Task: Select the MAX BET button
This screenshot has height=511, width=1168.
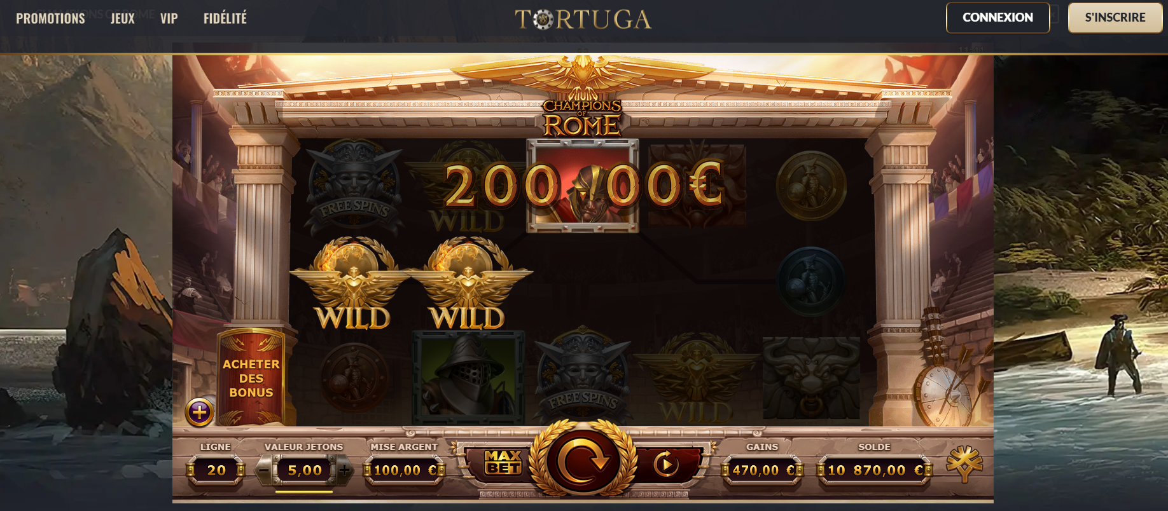Action: 503,463
